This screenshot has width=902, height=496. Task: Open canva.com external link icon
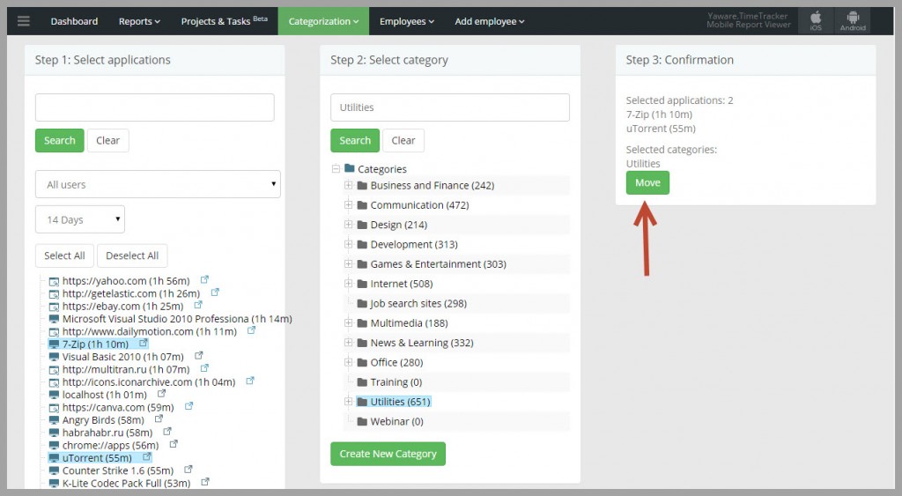(189, 406)
